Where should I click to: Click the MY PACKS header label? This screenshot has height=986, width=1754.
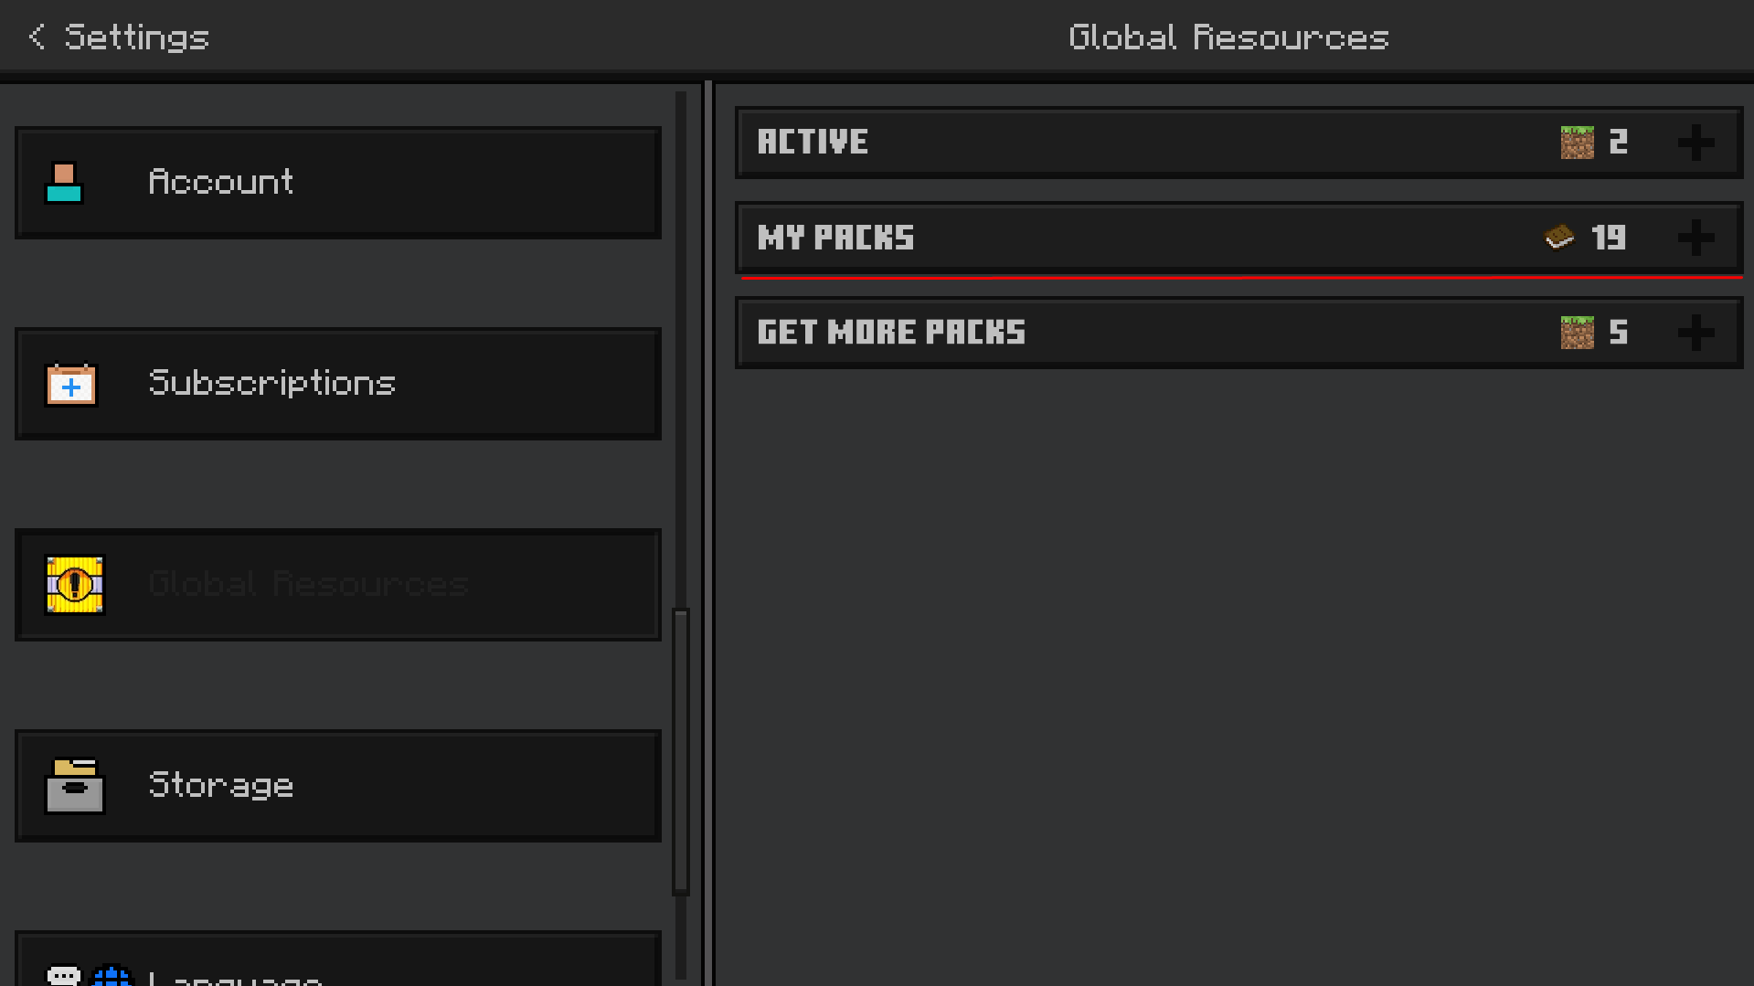(x=835, y=238)
